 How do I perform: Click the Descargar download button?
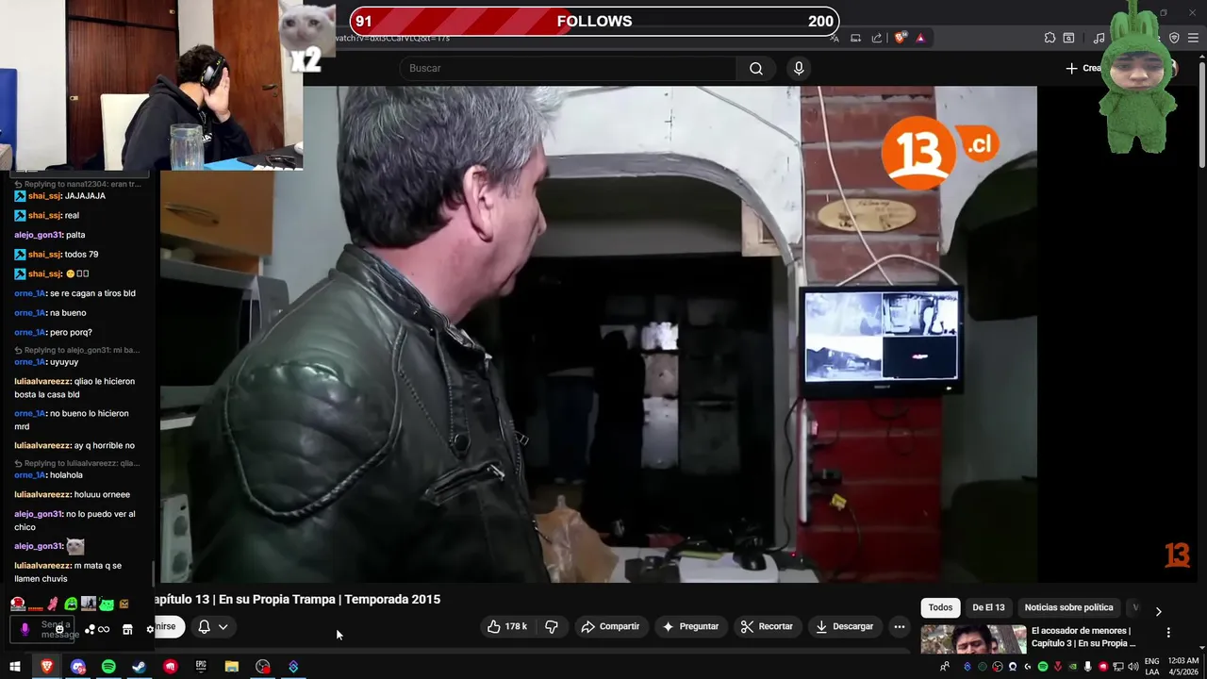coord(844,626)
